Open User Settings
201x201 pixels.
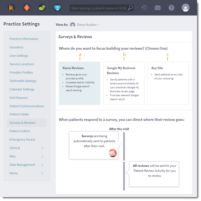pyautogui.click(x=19, y=56)
